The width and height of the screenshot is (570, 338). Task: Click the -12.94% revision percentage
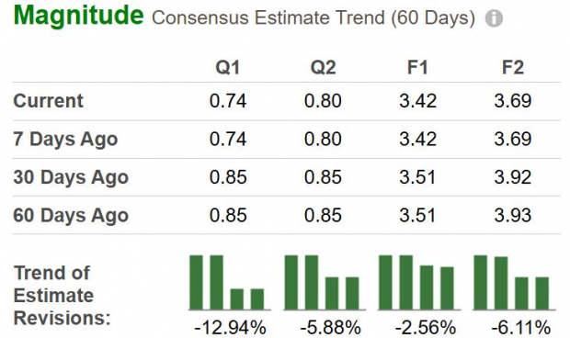230,328
